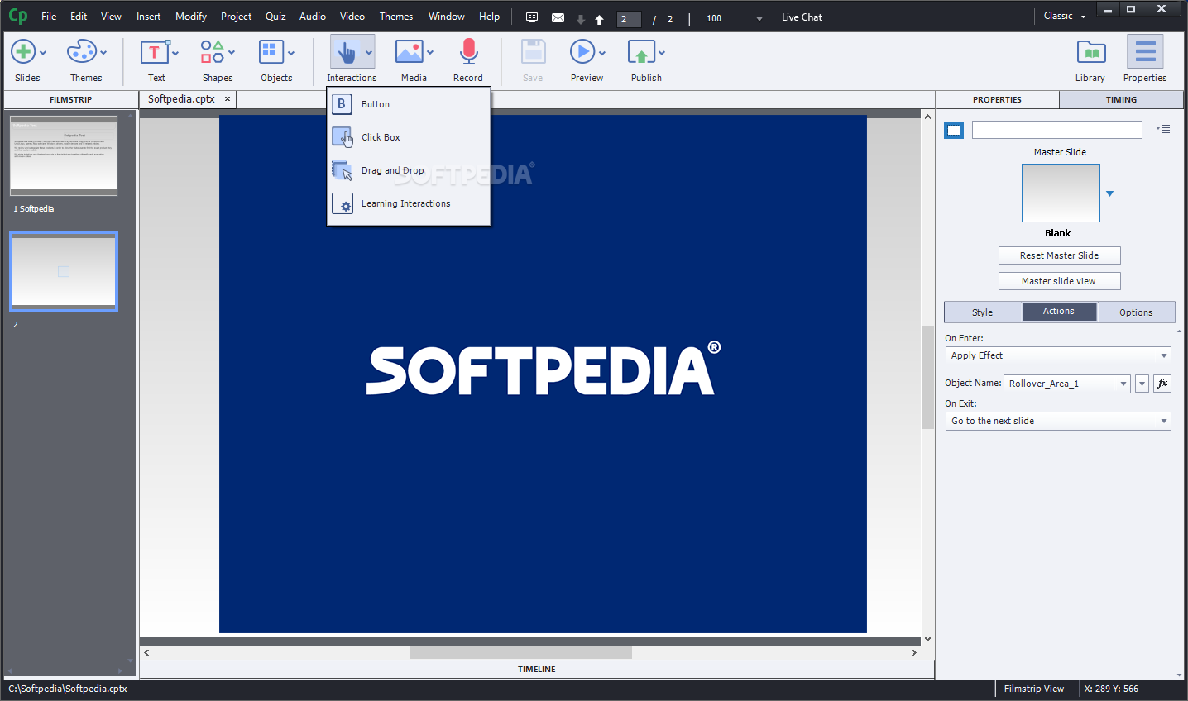Click the Blank master slide thumbnail
This screenshot has height=701, width=1188.
1061,193
